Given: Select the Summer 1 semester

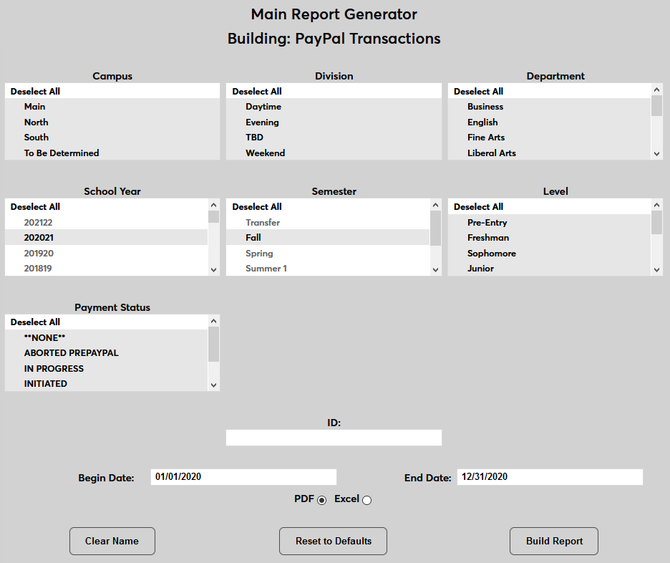Looking at the screenshot, I should tap(328, 268).
